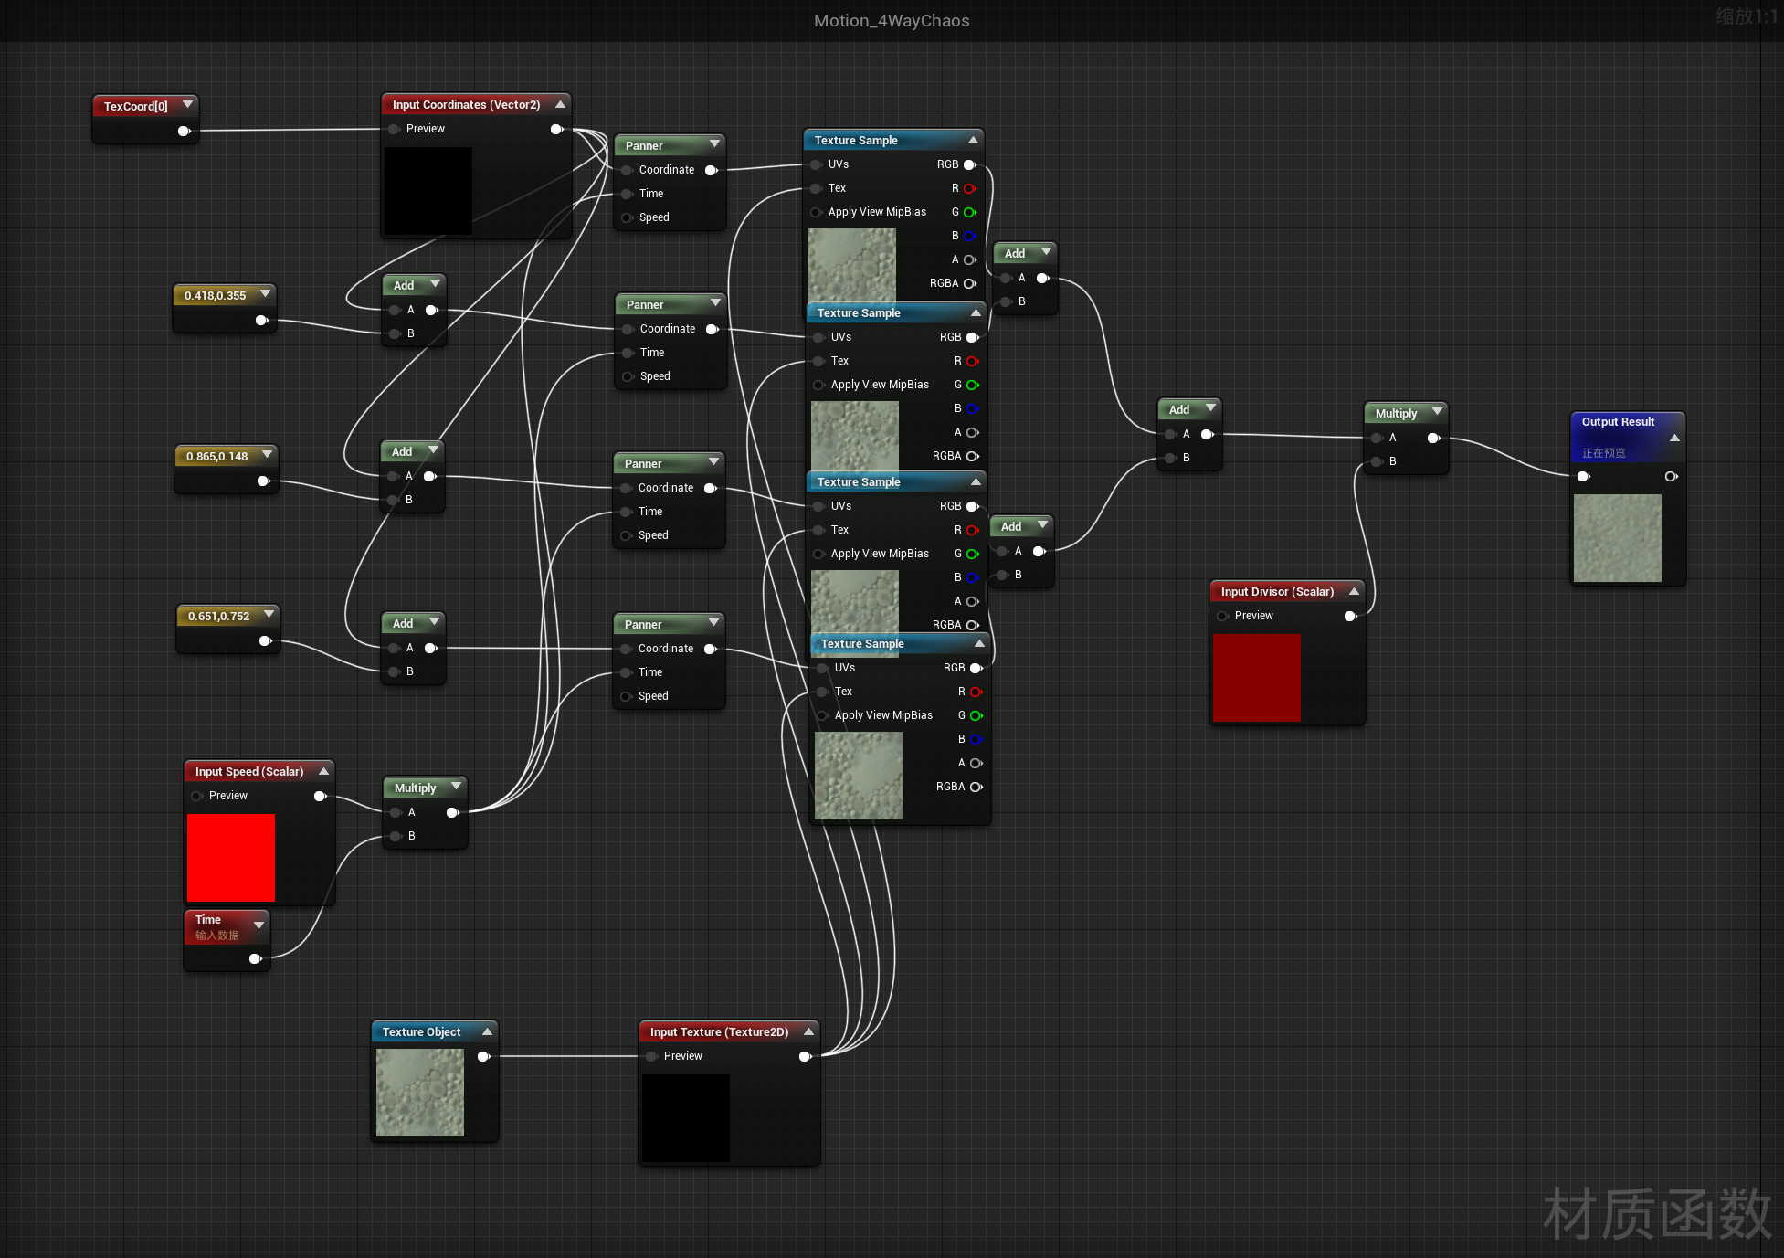
Task: Click the Texture Object preview thumbnail
Action: pyautogui.click(x=420, y=1093)
